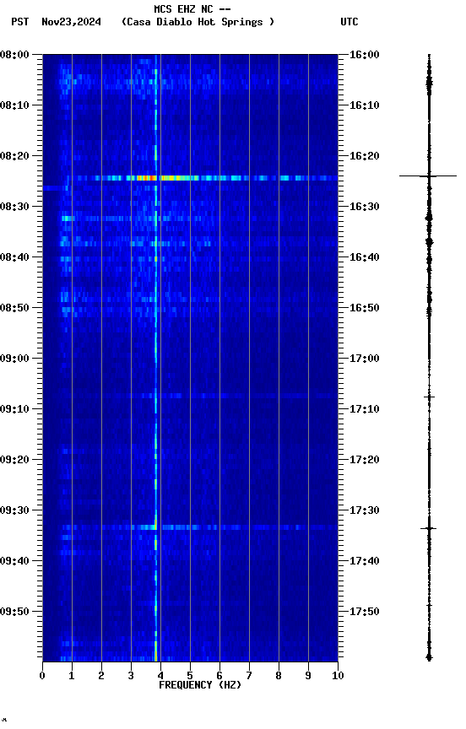This screenshot has width=466, height=729.
Task: Click the 09:40 PST time label
Action: pos(14,561)
